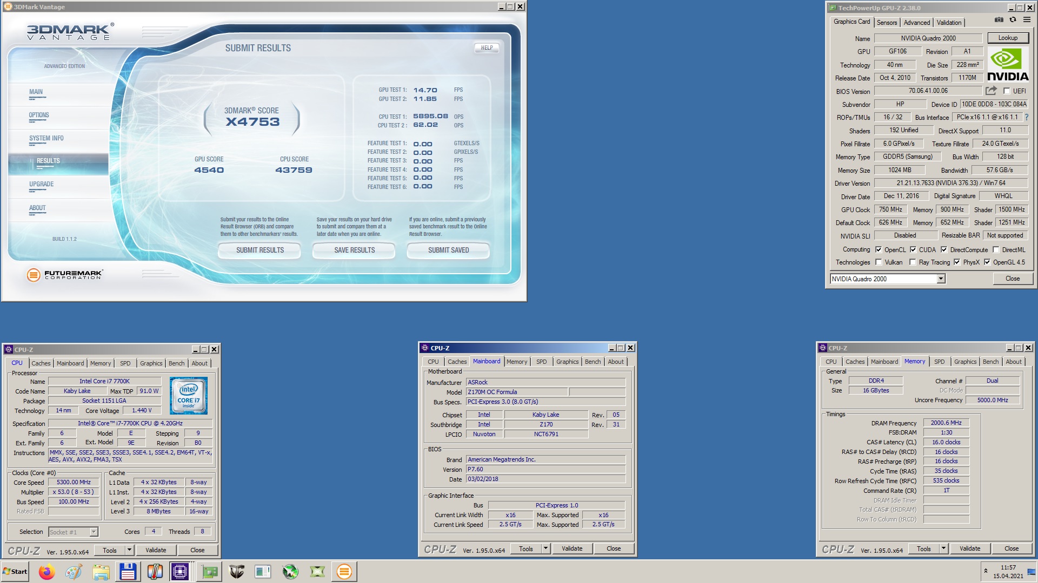Screen dimensions: 1038x583
Task: Click the GPU-Z title bar icon
Action: point(833,8)
